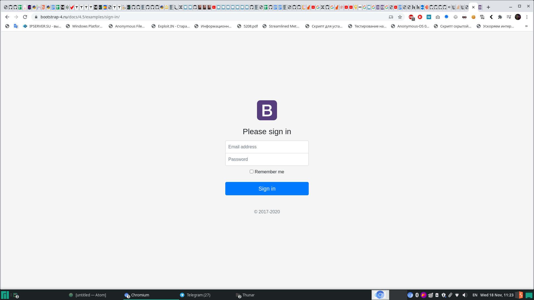
Task: Tick the Remember me checkbox
Action: tap(251, 172)
